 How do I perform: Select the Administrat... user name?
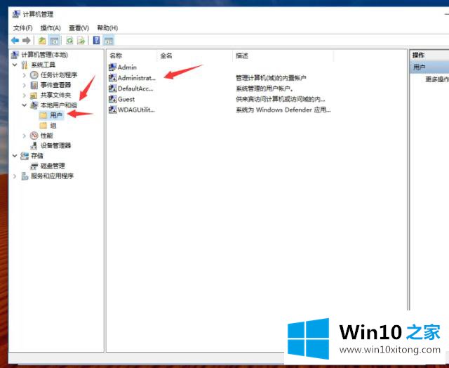click(x=137, y=78)
